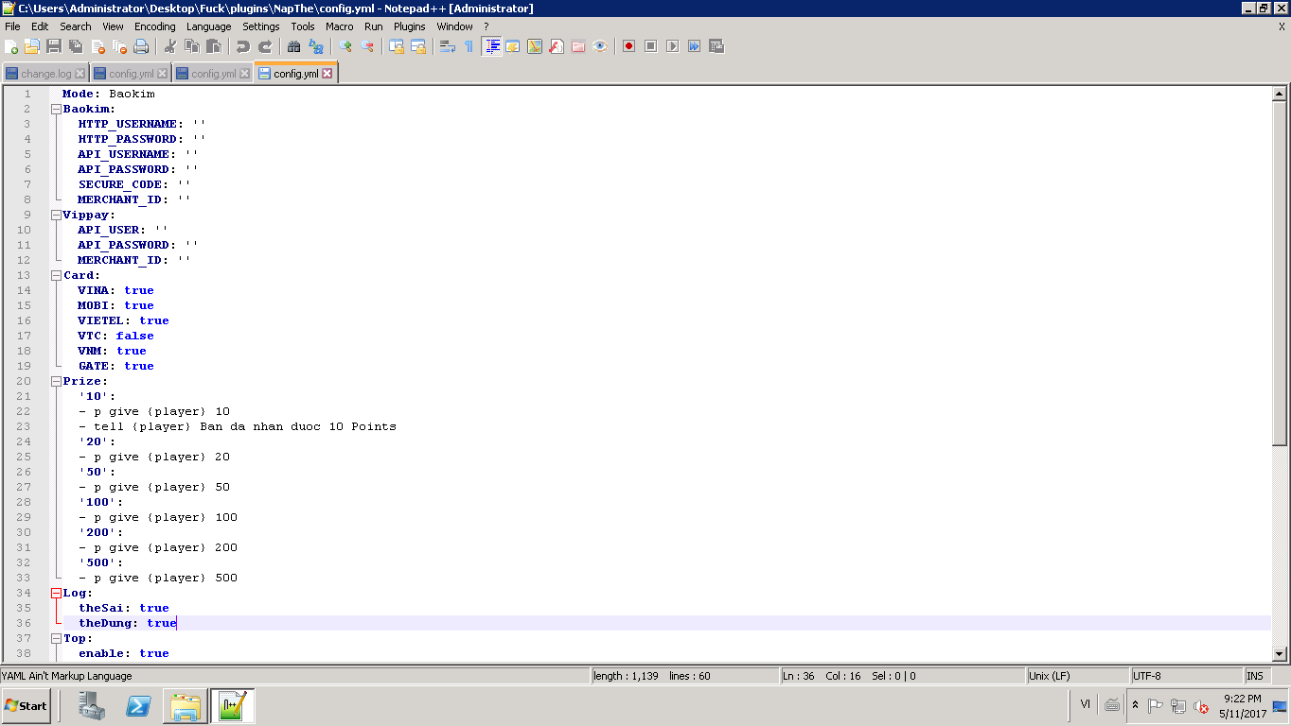Viewport: 1291px width, 726px height.
Task: Start macro recording with the red Record button
Action: pyautogui.click(x=628, y=46)
